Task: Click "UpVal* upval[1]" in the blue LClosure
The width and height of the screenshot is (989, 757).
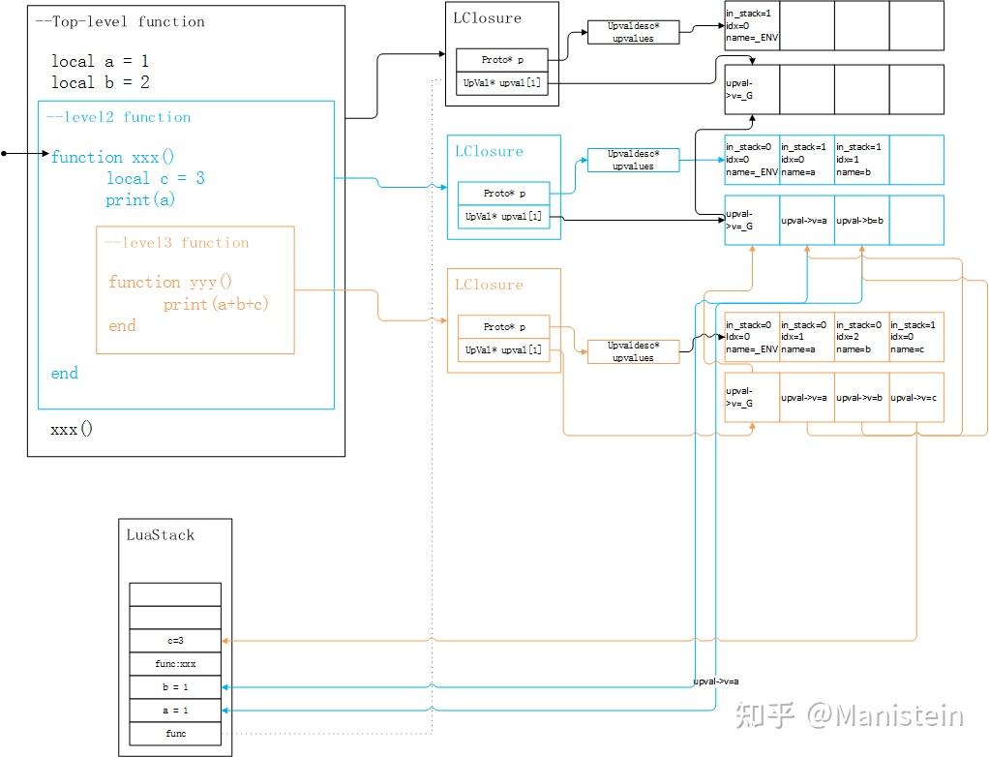Action: click(x=504, y=217)
